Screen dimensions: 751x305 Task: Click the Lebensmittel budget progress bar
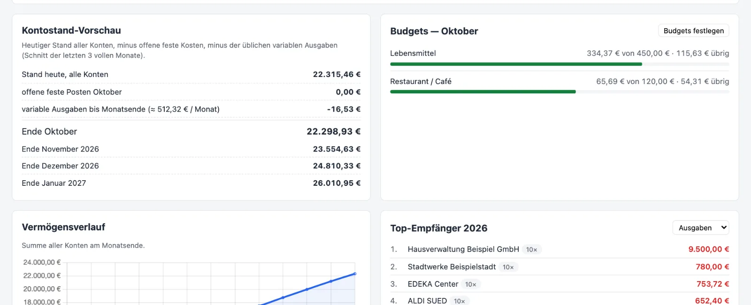559,64
